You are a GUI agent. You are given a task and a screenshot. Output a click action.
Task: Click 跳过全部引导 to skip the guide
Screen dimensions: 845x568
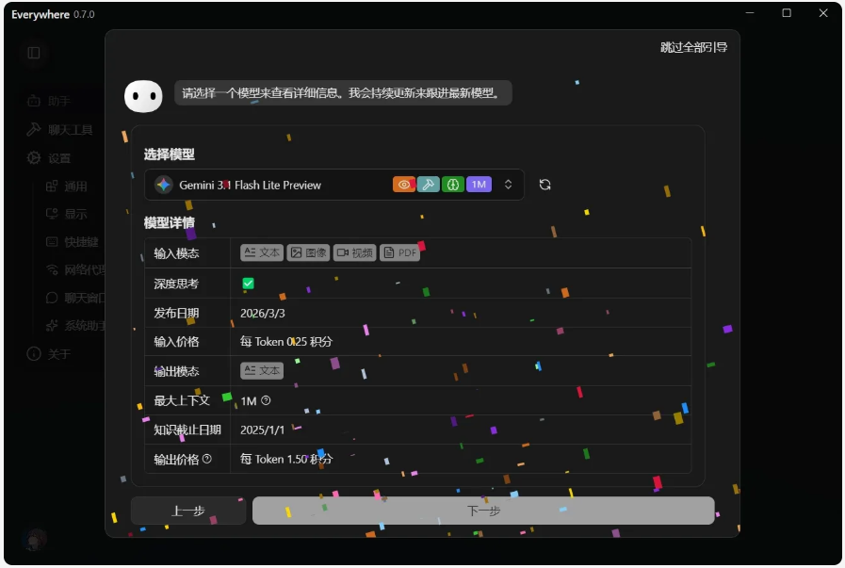pos(693,47)
